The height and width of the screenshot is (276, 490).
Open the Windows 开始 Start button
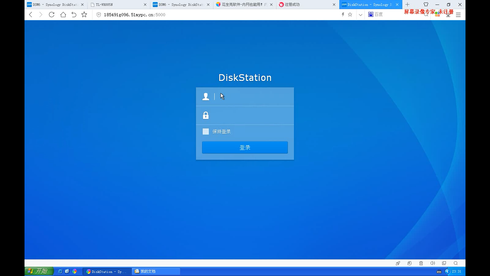(39, 271)
